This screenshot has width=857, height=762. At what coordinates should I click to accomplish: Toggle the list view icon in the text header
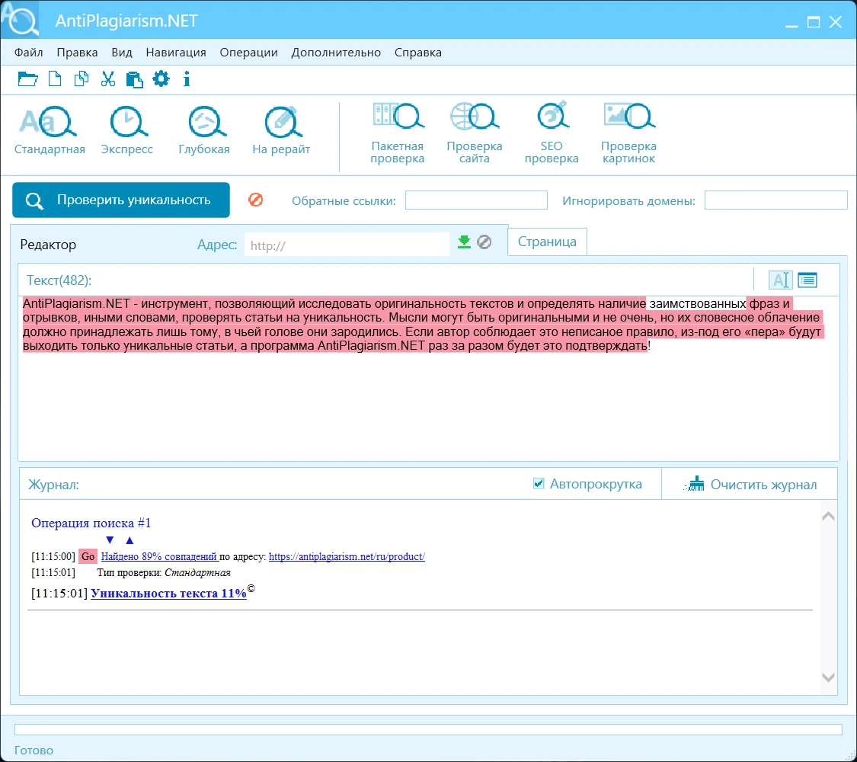(x=807, y=280)
